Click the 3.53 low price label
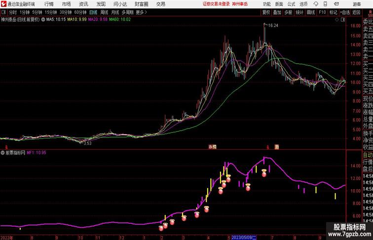The height and width of the screenshot is (240, 373). tap(87, 143)
